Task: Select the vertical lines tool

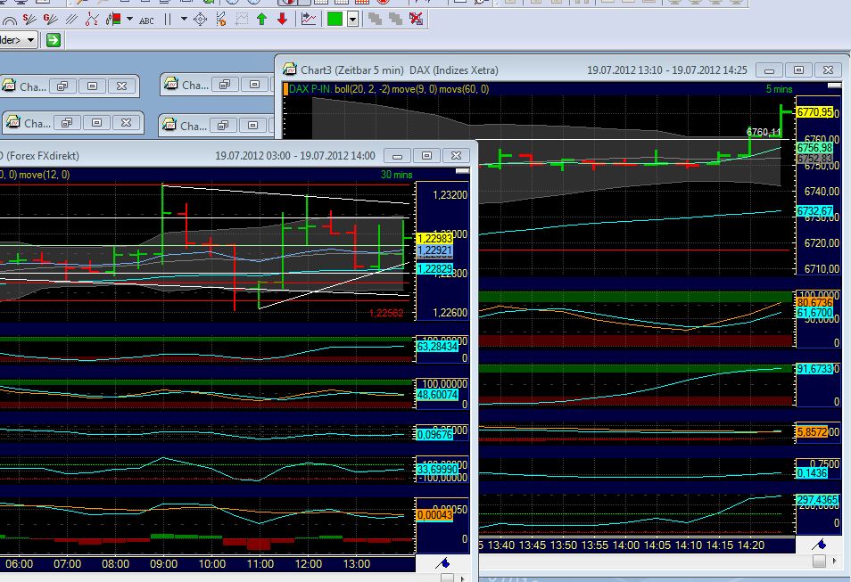Action: click(x=168, y=20)
